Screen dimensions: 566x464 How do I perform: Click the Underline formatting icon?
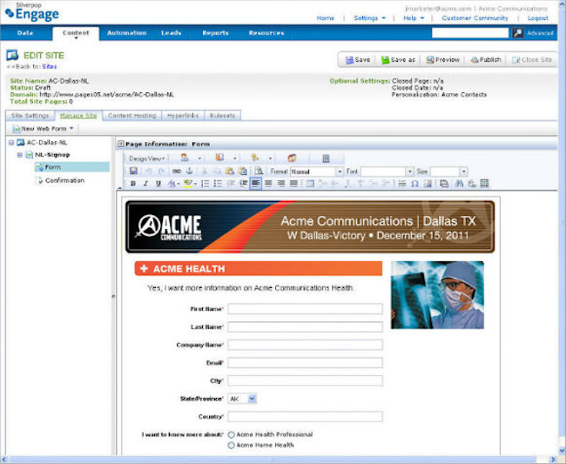click(x=158, y=184)
